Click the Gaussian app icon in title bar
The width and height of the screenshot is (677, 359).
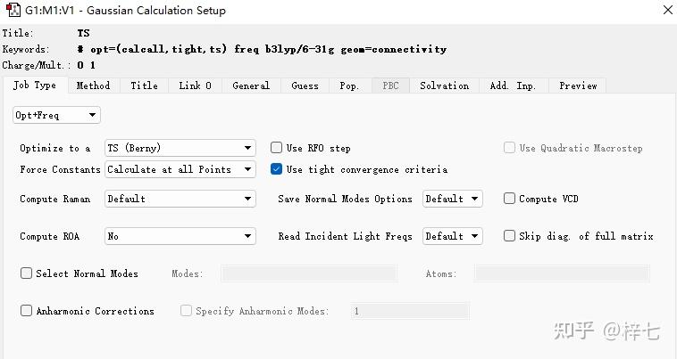(12, 11)
